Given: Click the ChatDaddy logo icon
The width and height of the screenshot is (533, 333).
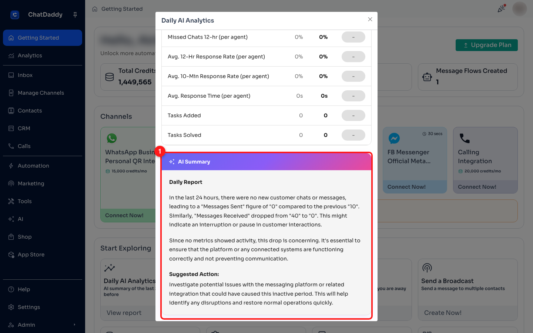Looking at the screenshot, I should point(15,15).
